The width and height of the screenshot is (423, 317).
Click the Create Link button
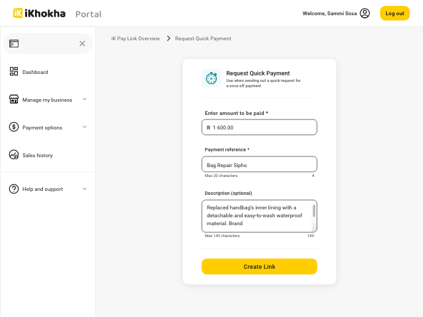[259, 267]
